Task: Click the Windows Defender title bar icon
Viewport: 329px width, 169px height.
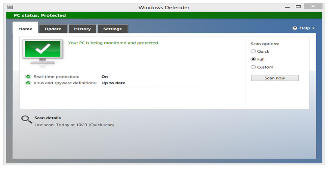Action: point(10,7)
